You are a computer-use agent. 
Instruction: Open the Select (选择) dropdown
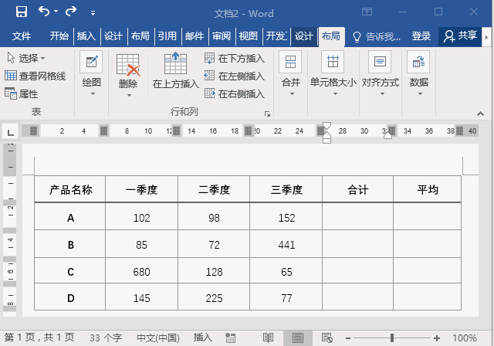pyautogui.click(x=26, y=59)
